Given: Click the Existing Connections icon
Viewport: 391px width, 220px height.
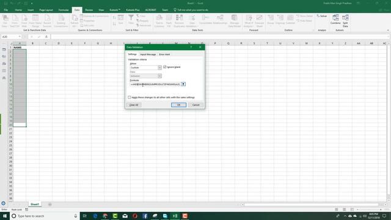Looking at the screenshot, I should coord(61,21).
